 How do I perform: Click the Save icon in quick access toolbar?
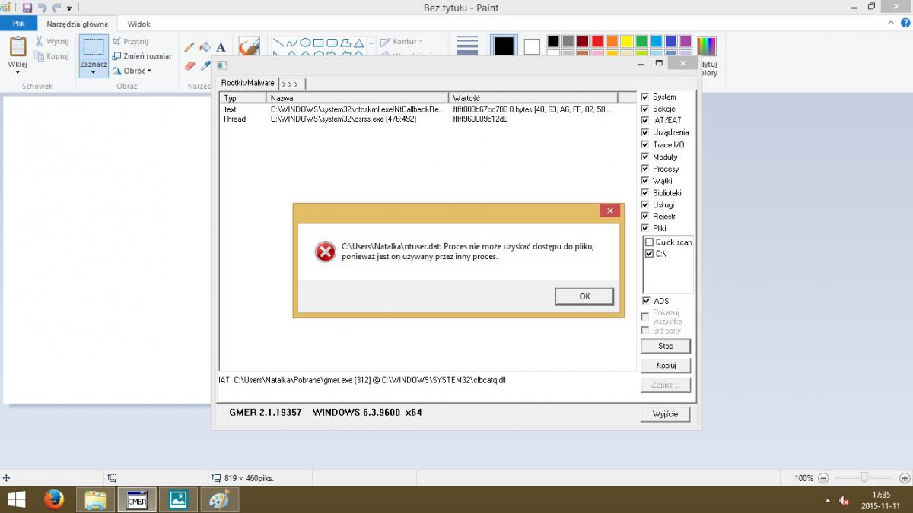pos(27,8)
